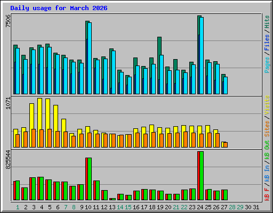Click the cyan files bar for day 15
This screenshot has width=273, height=213.
[130, 85]
